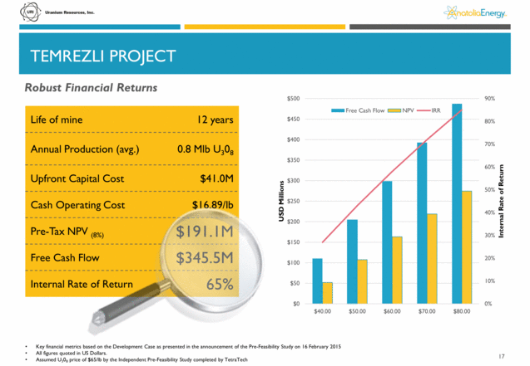
Task: Click the yellow NPV bar at $70.00
Action: click(x=433, y=259)
